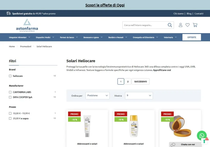
Task: Open the Veterinaria menu
Action: pos(168,37)
